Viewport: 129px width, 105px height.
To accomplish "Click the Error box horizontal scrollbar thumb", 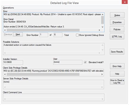I will point(43,30).
